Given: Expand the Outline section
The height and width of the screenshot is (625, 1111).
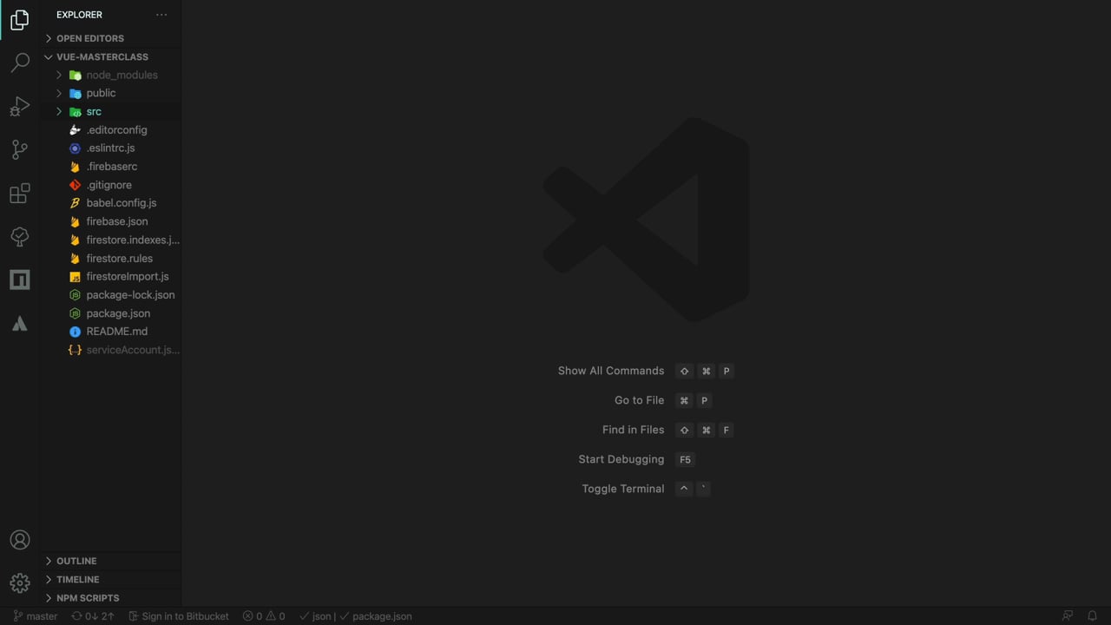Looking at the screenshot, I should pyautogui.click(x=110, y=561).
